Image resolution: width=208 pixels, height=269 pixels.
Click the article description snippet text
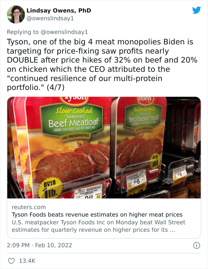tap(98, 226)
